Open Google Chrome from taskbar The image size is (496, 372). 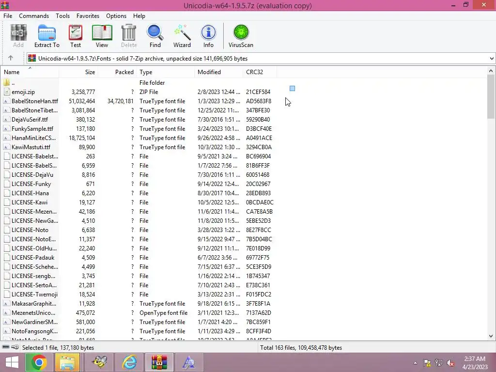tap(39, 362)
